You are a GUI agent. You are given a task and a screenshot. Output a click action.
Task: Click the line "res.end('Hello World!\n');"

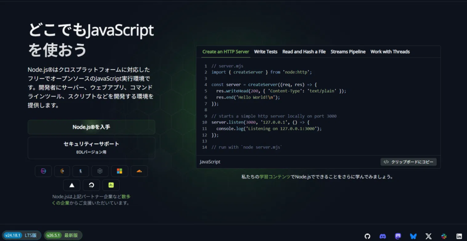click(249, 97)
